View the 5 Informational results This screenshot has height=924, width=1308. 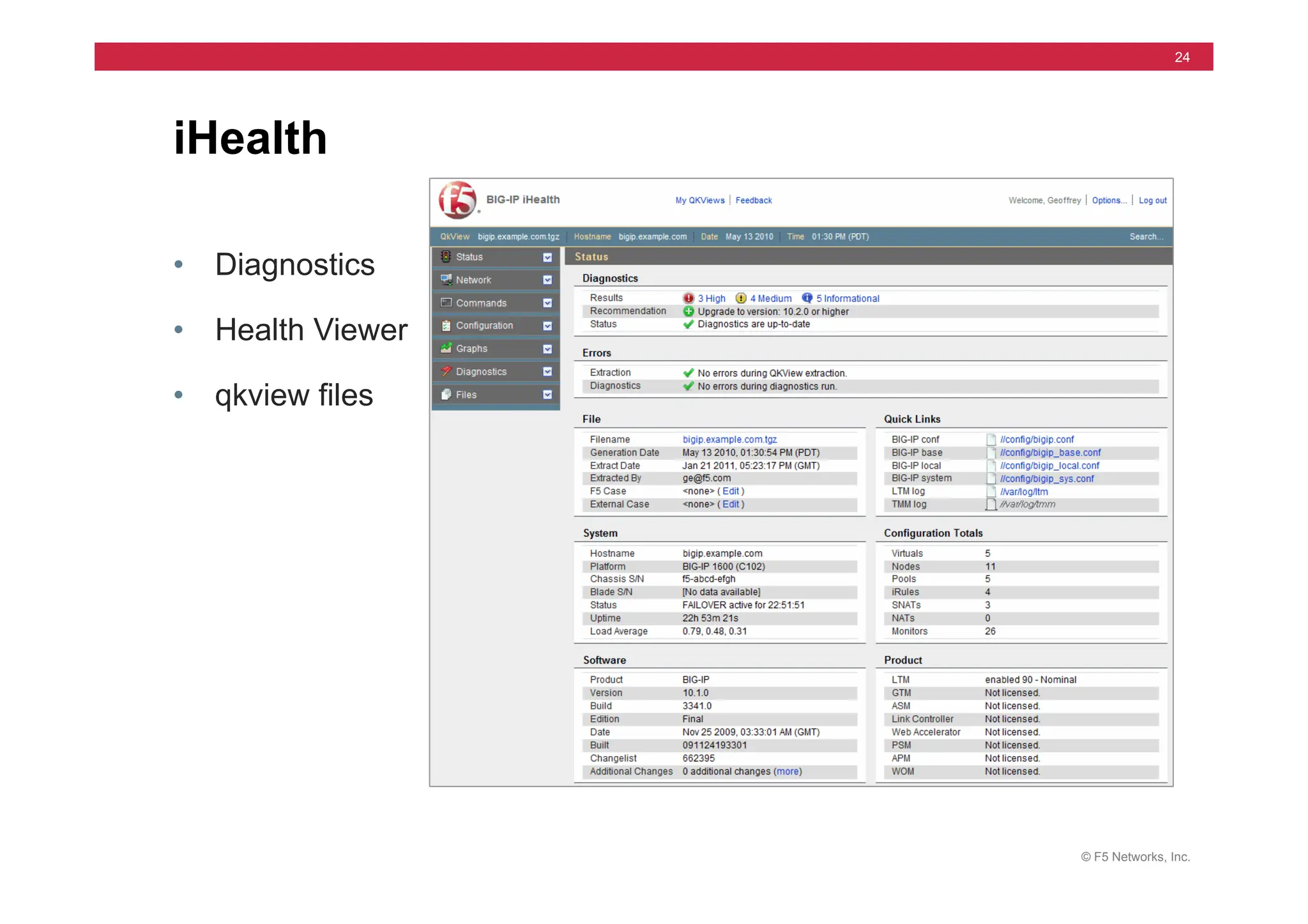coord(848,298)
